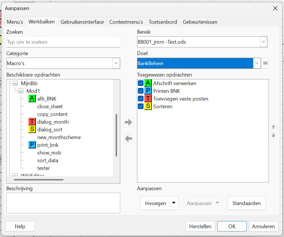Screen dimensions: 284x237
Task: Click the right arrow to add command
Action: click(x=129, y=122)
